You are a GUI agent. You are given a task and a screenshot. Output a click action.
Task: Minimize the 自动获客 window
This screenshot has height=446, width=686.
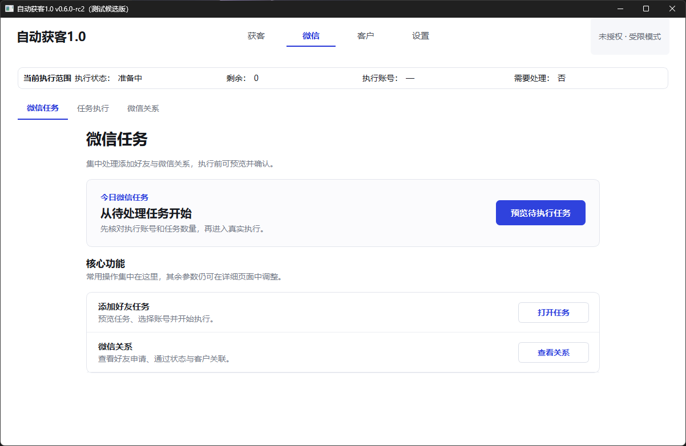(x=620, y=9)
